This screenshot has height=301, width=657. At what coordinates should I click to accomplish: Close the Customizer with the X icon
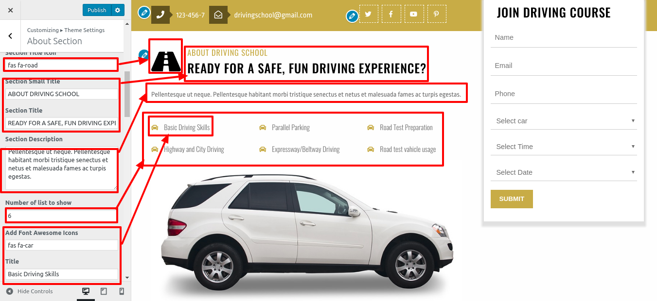11,10
